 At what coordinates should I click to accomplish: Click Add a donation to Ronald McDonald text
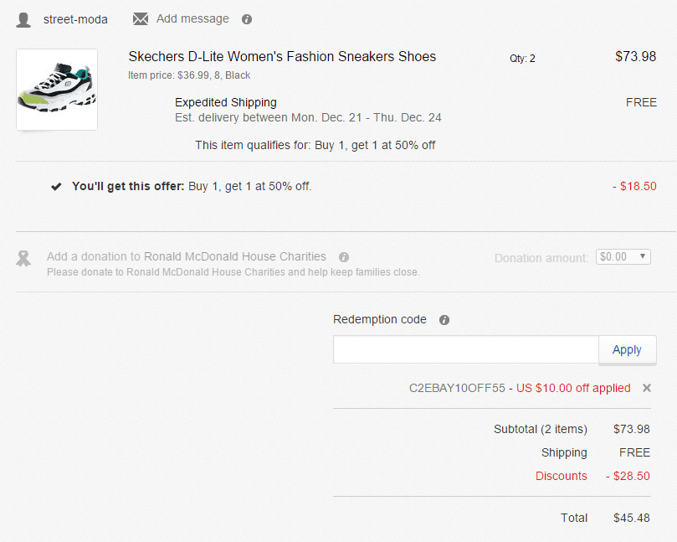tap(187, 256)
